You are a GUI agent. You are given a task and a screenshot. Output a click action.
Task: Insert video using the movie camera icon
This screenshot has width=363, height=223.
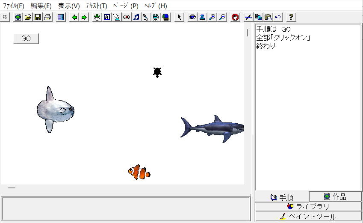156,17
